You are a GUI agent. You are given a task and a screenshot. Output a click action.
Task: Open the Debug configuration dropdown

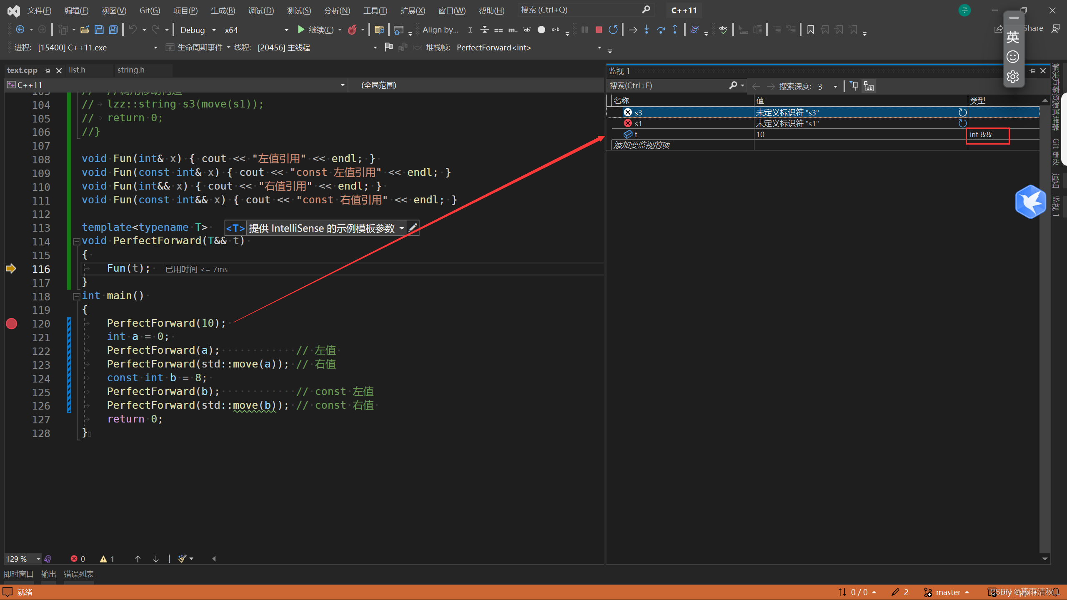pyautogui.click(x=198, y=30)
